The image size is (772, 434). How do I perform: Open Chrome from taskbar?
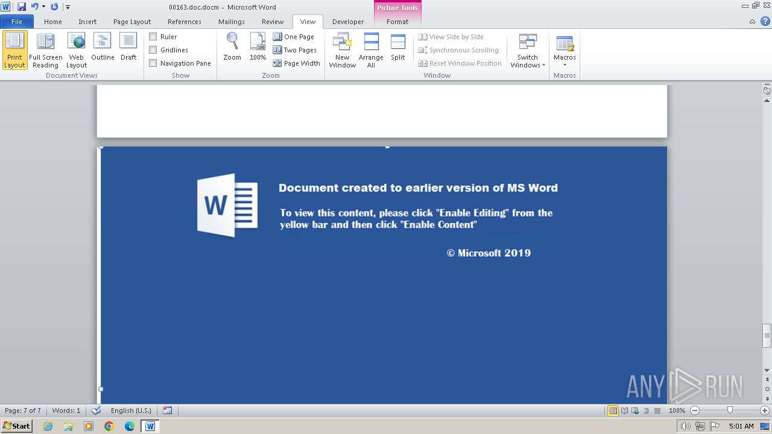[x=109, y=426]
